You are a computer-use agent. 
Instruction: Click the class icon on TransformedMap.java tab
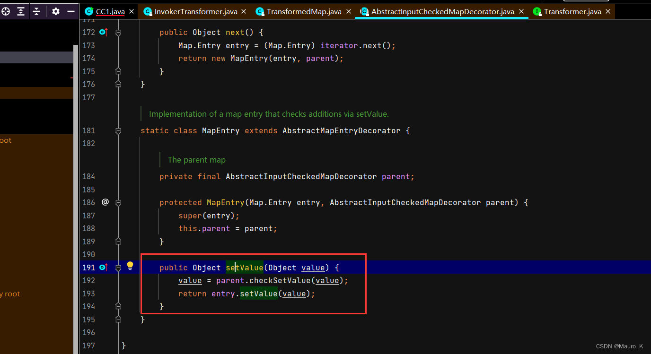[260, 11]
